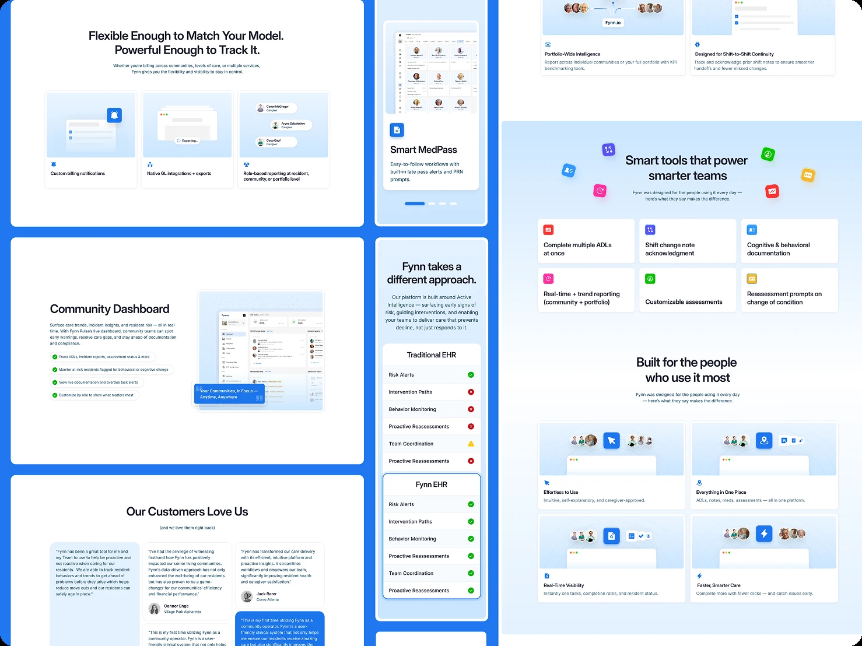Click the Fynn.io label in network diagram
The image size is (862, 646).
613,23
